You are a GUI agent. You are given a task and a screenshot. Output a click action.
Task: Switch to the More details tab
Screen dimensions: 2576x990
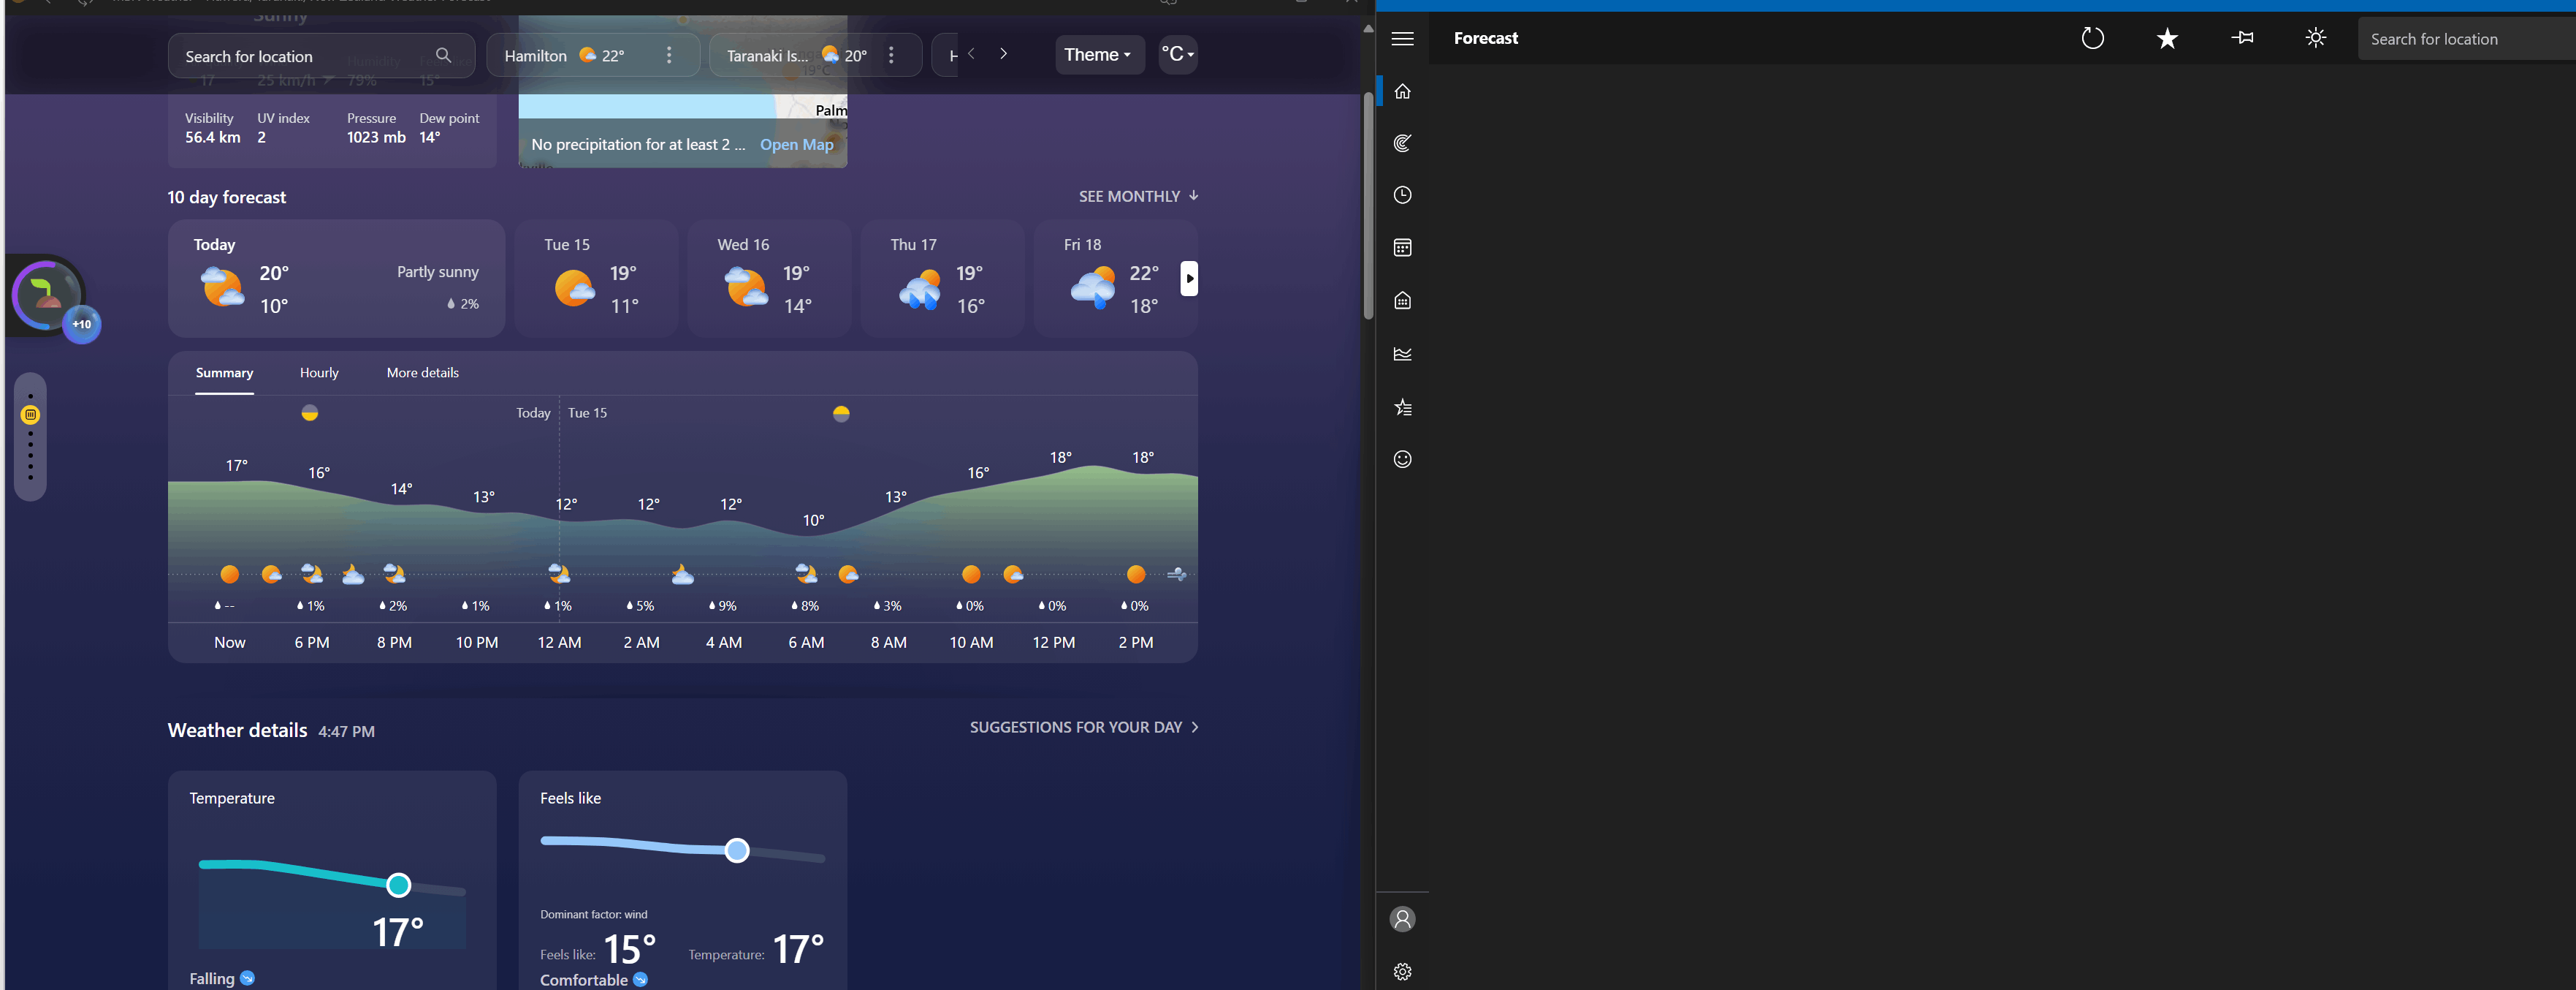[423, 372]
